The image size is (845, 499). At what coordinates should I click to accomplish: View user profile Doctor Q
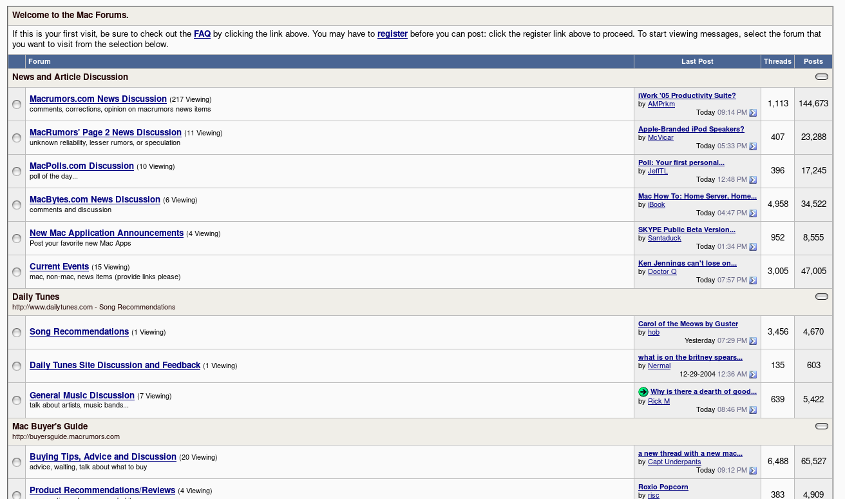(662, 271)
